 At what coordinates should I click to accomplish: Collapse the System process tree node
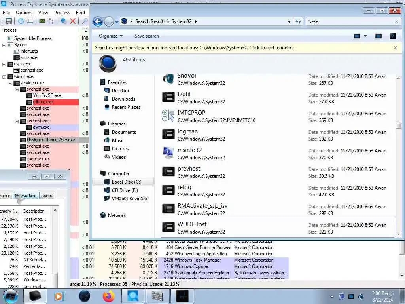point(4,45)
